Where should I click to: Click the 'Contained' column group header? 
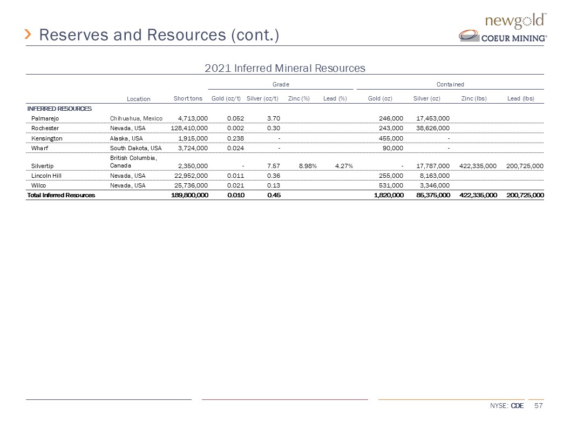450,84
